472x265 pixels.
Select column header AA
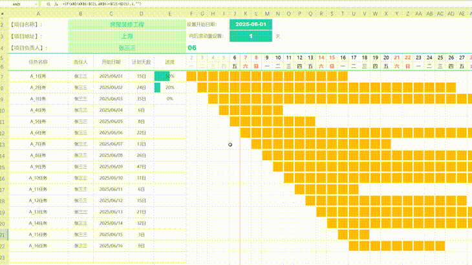click(x=418, y=14)
